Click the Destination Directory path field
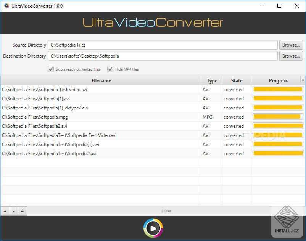 point(163,56)
